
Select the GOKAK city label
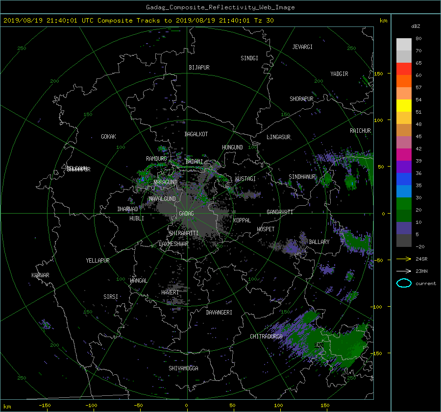pyautogui.click(x=108, y=137)
